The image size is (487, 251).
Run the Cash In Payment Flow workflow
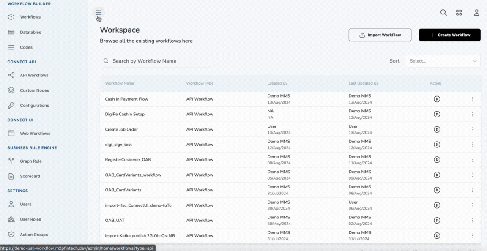(437, 99)
